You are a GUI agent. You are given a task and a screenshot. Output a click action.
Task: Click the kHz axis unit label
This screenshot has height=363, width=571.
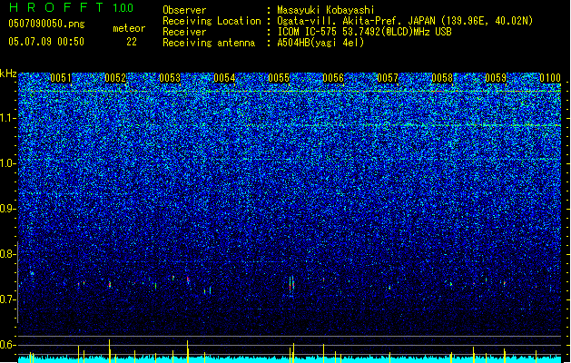tap(8, 74)
